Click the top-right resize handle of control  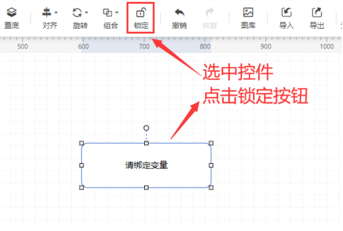211,143
